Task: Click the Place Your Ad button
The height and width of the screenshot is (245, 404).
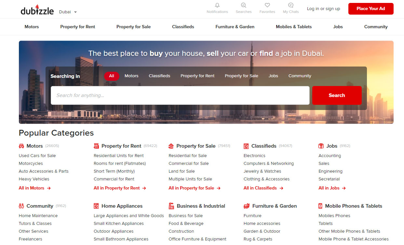Action: pos(370,9)
